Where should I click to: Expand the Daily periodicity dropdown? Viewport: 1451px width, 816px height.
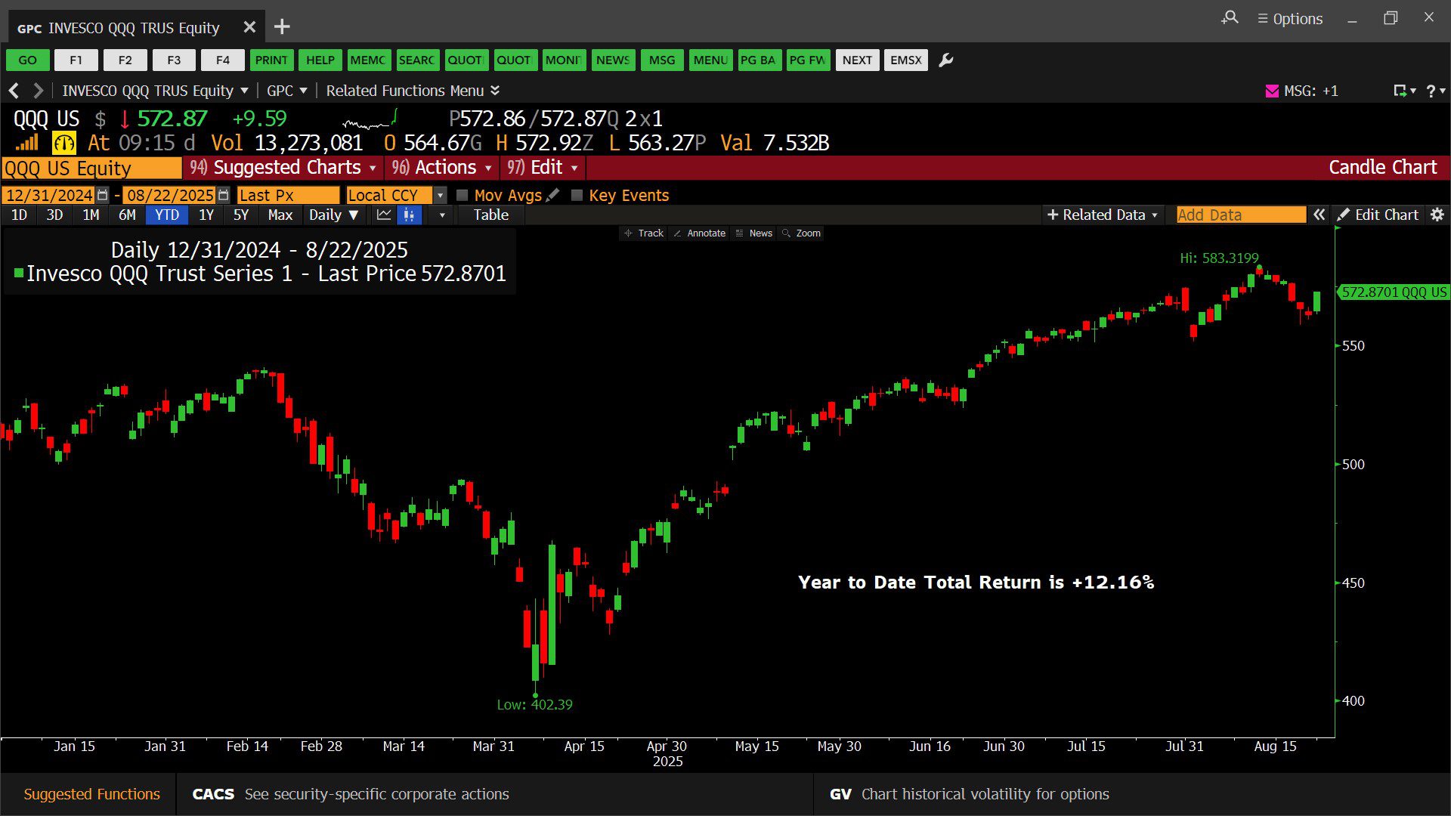tap(333, 215)
